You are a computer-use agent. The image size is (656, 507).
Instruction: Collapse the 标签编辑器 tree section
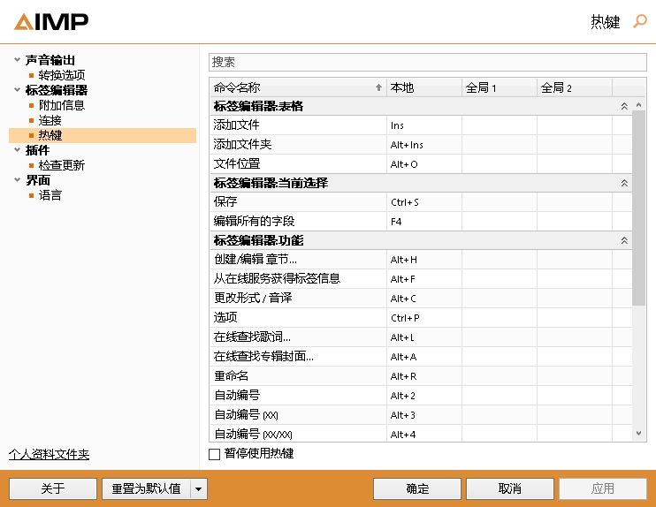click(17, 89)
